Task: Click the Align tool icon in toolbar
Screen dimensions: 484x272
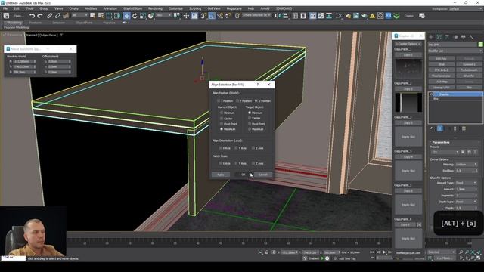Action: pyautogui.click(x=286, y=16)
